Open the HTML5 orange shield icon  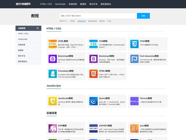coord(94,74)
